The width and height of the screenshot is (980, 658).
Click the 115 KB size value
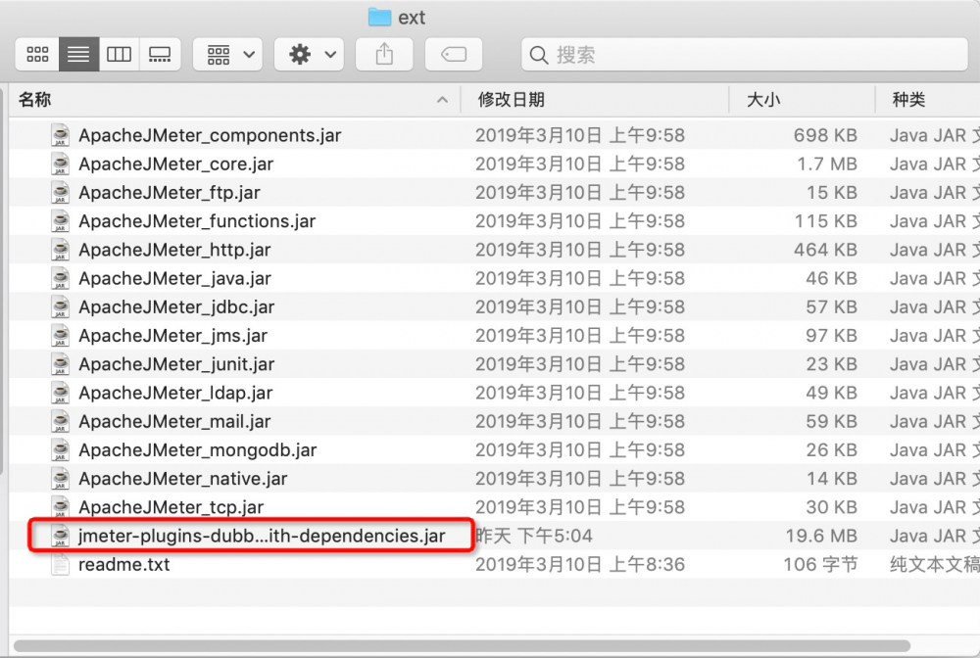pyautogui.click(x=825, y=221)
